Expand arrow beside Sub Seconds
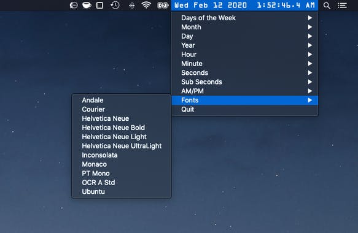 (310, 82)
